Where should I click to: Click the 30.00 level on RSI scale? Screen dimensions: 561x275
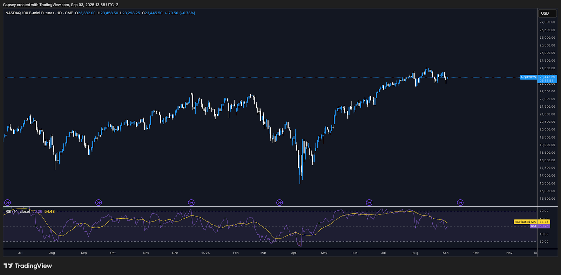coord(544,242)
